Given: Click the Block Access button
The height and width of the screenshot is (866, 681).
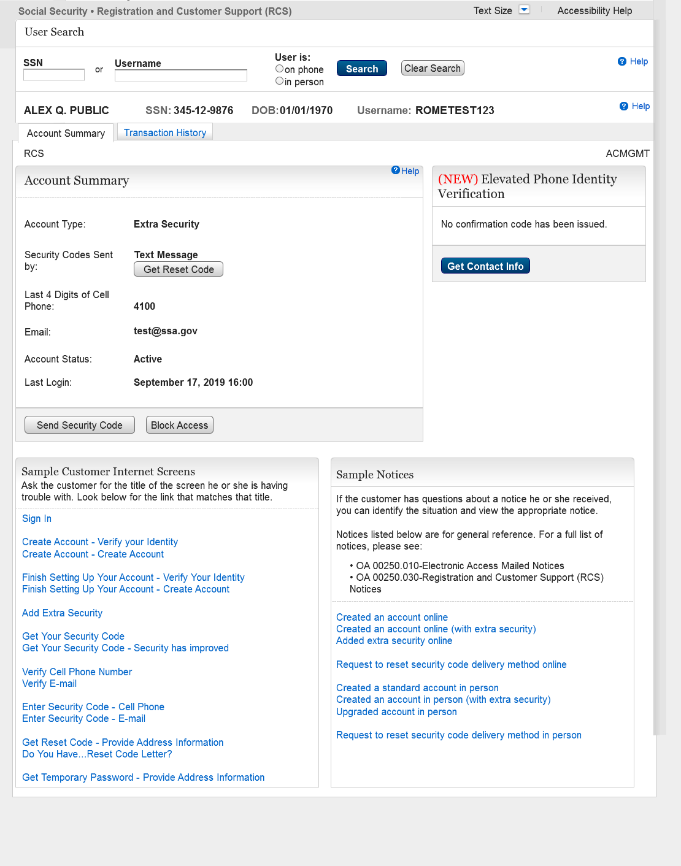Looking at the screenshot, I should [x=180, y=425].
